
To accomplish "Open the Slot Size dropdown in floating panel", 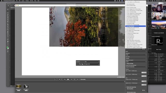I will (92, 62).
